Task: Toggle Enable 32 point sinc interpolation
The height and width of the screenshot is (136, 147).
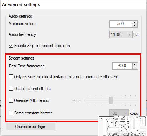Action: click(x=11, y=46)
